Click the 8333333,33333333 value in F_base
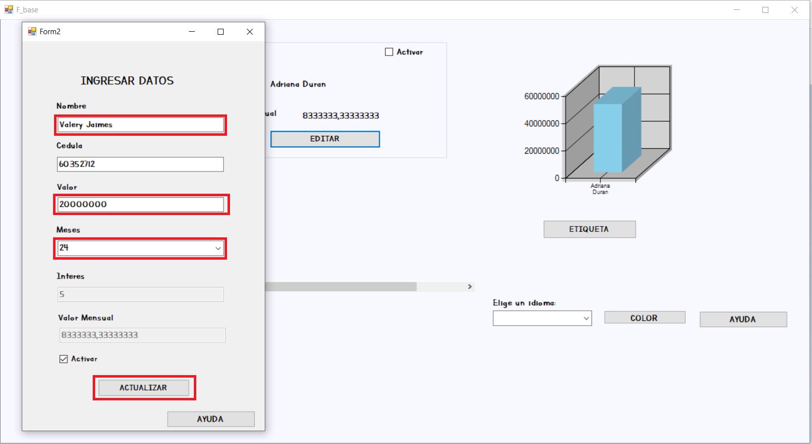 coord(341,116)
